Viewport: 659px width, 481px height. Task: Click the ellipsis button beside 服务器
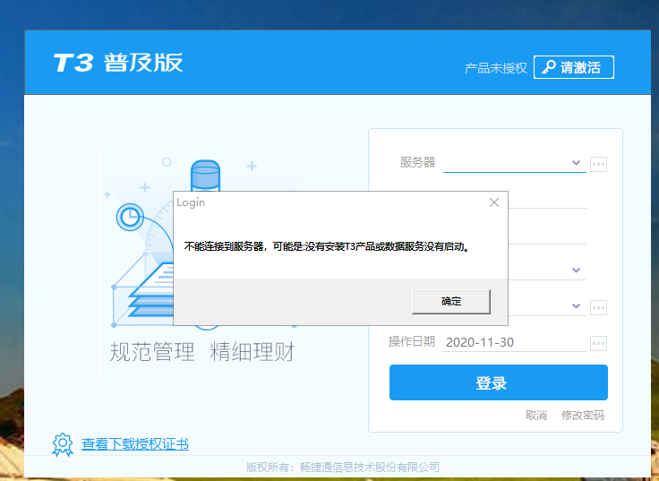pyautogui.click(x=598, y=164)
